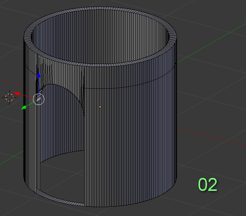Click the green Y-axis manipulator arrow
The width and height of the screenshot is (246, 216).
coord(24,108)
